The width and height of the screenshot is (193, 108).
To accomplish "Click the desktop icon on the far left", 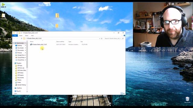I will click(3, 16).
